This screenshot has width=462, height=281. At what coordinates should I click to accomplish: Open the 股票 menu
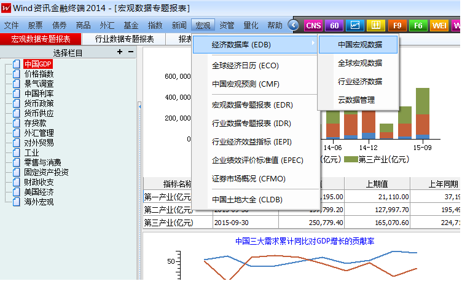36,25
